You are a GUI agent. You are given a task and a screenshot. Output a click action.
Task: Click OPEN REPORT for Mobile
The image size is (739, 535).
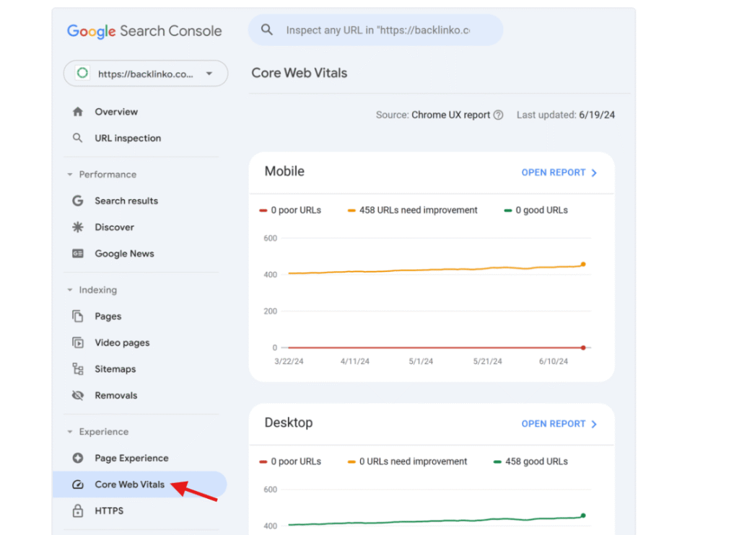559,172
